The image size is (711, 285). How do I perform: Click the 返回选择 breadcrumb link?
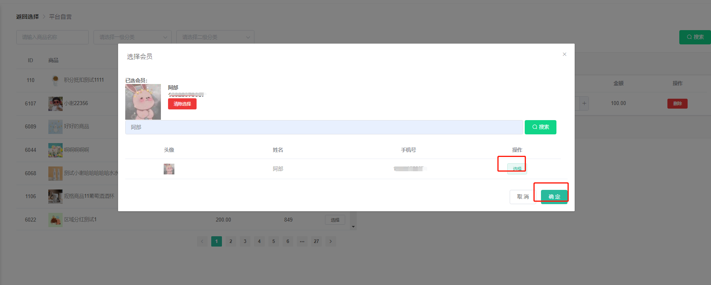(x=27, y=17)
